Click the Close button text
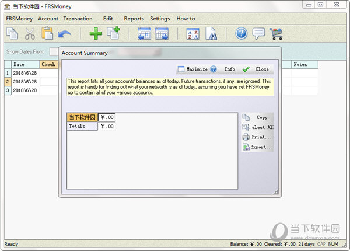Viewport: 350px width, 251px height. click(262, 69)
